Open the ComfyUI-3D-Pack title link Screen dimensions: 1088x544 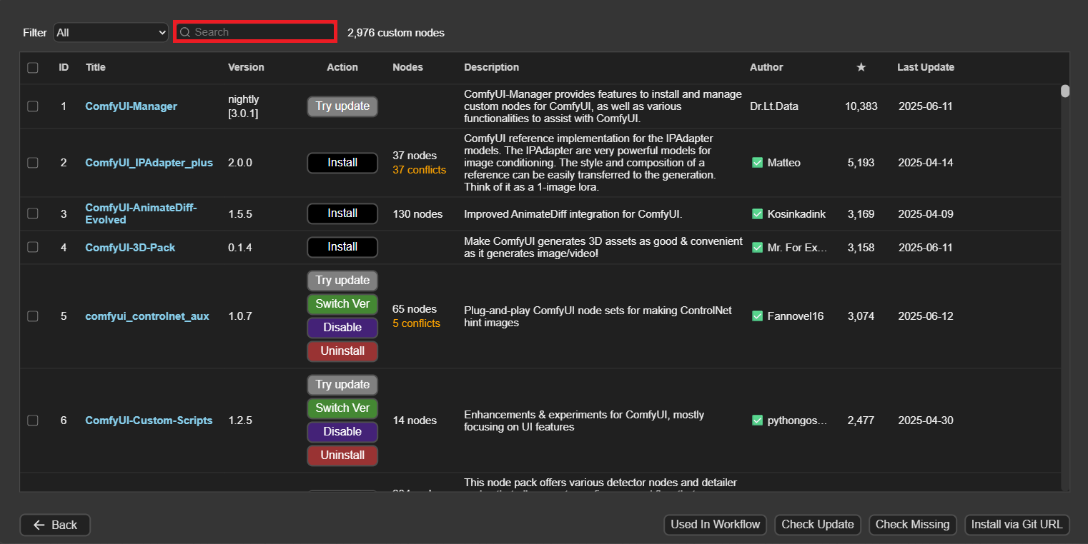point(130,247)
